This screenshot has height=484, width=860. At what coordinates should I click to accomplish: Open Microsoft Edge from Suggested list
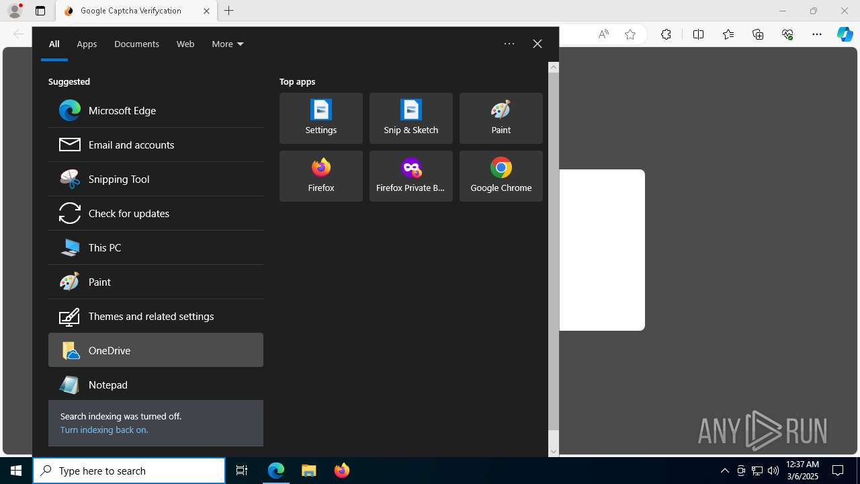156,110
